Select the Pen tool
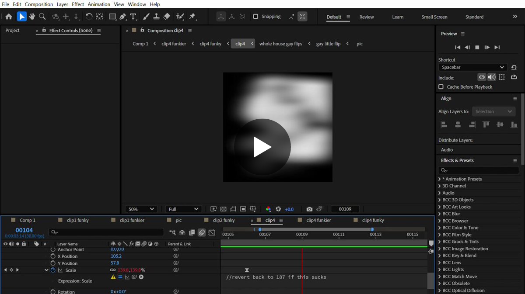Screen dimensions: 525x294 [123, 17]
